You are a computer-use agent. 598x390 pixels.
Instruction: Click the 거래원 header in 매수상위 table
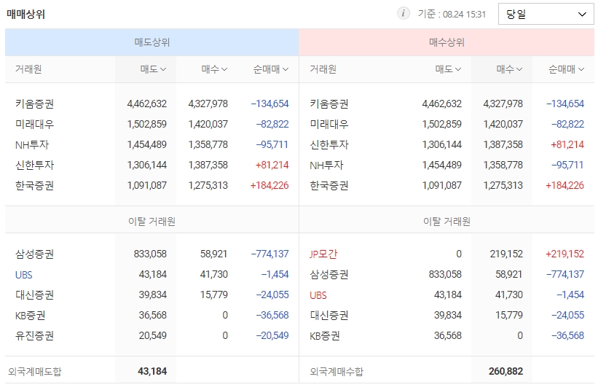323,69
